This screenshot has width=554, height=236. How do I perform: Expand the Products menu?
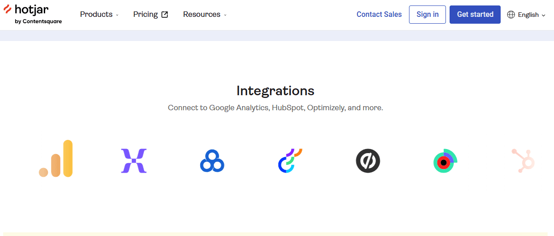pyautogui.click(x=99, y=15)
